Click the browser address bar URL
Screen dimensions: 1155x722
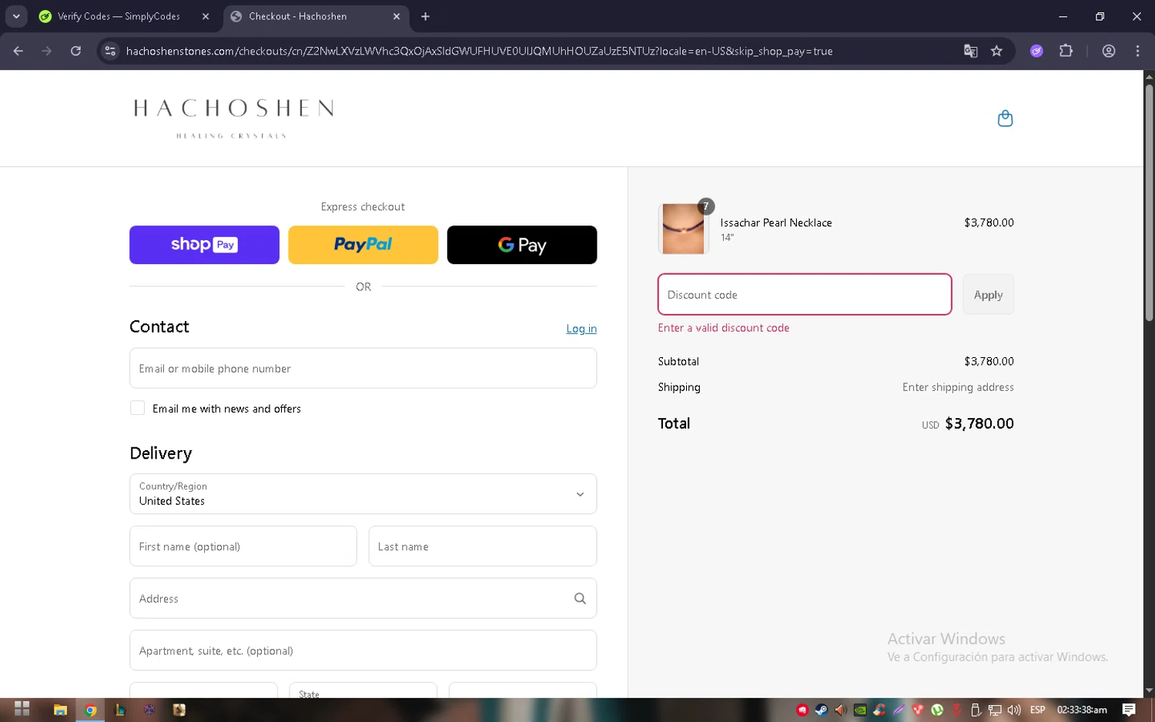pos(479,51)
